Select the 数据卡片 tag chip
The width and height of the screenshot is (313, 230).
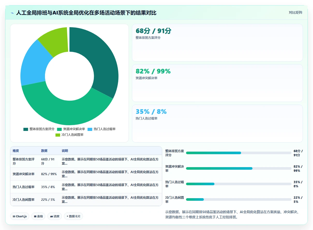(x=73, y=216)
